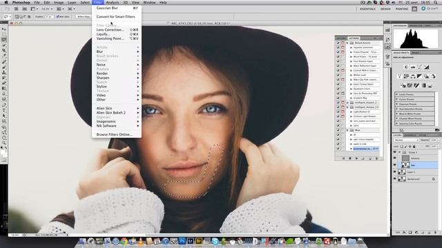The width and height of the screenshot is (442, 248).
Task: Click the Vibrance adjustment icon
Action: click(399, 76)
